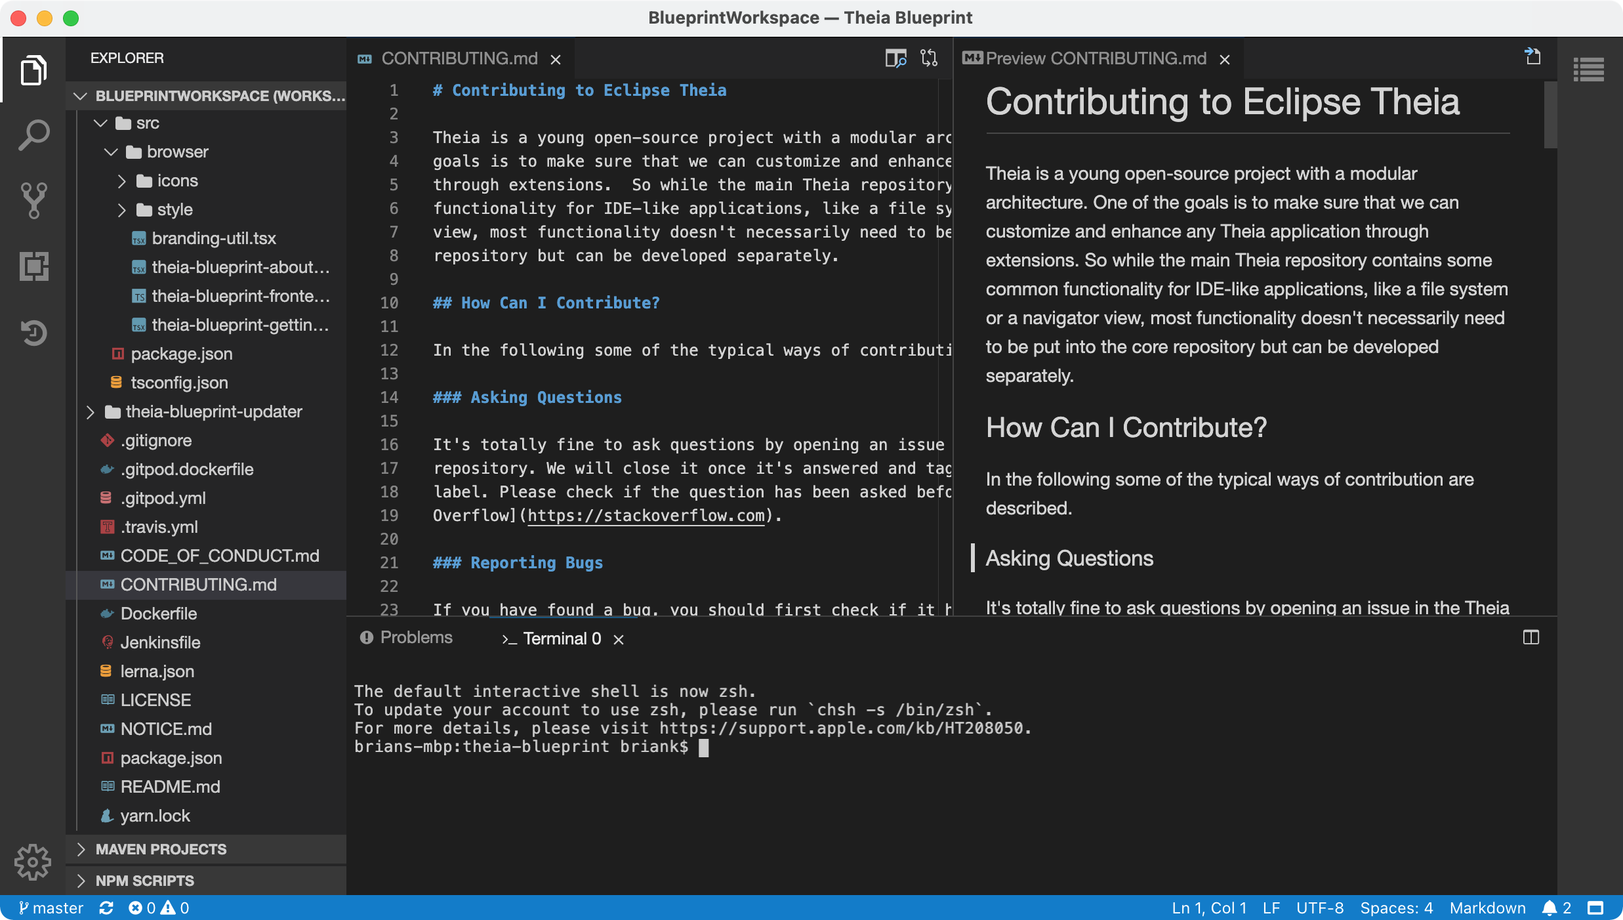Click the master branch status item
The image size is (1623, 920).
tap(51, 908)
